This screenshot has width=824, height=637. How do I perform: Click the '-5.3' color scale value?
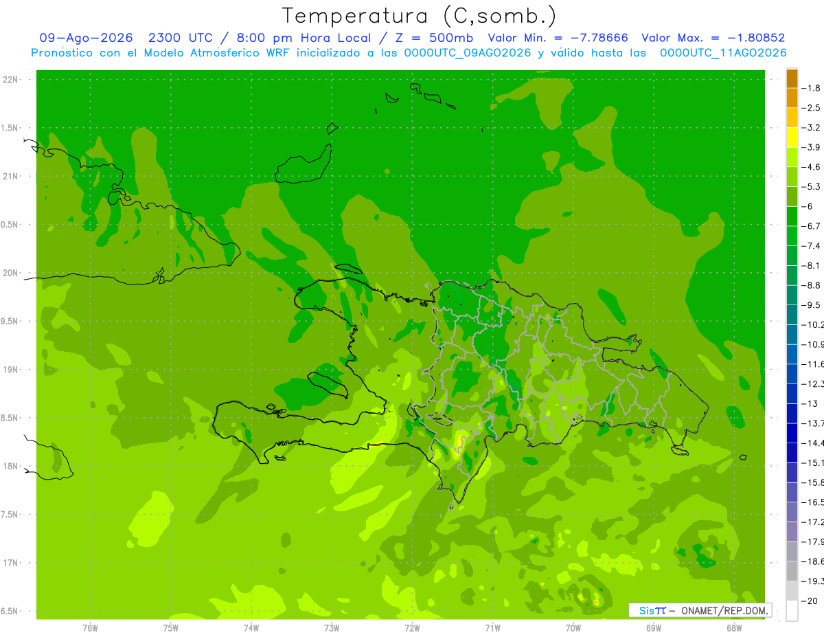click(x=811, y=186)
